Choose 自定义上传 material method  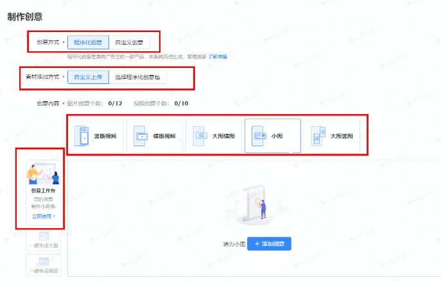(x=88, y=77)
